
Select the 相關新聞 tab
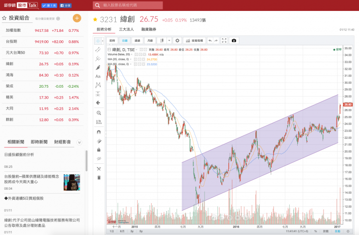pos(16,142)
